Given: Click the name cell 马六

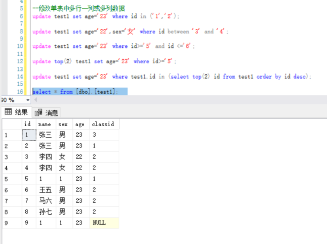Looking at the screenshot, I should 46,201.
